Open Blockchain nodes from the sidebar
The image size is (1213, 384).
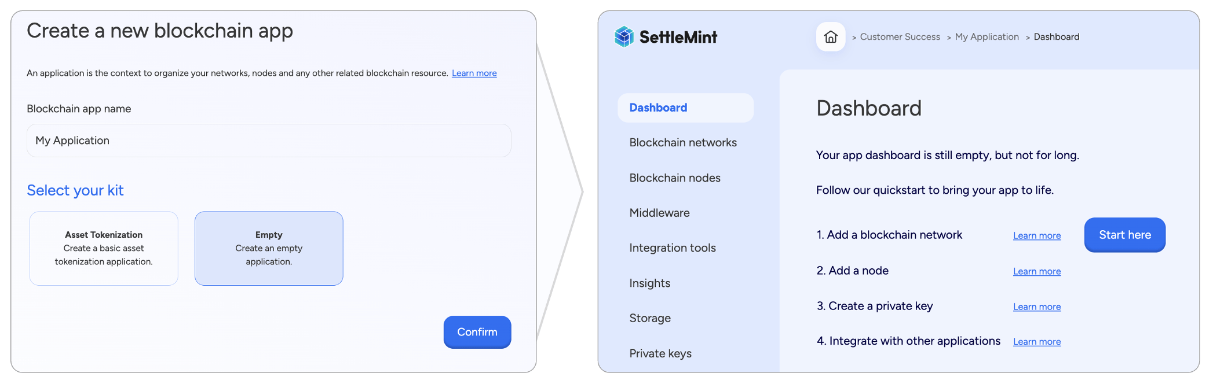[x=675, y=178]
